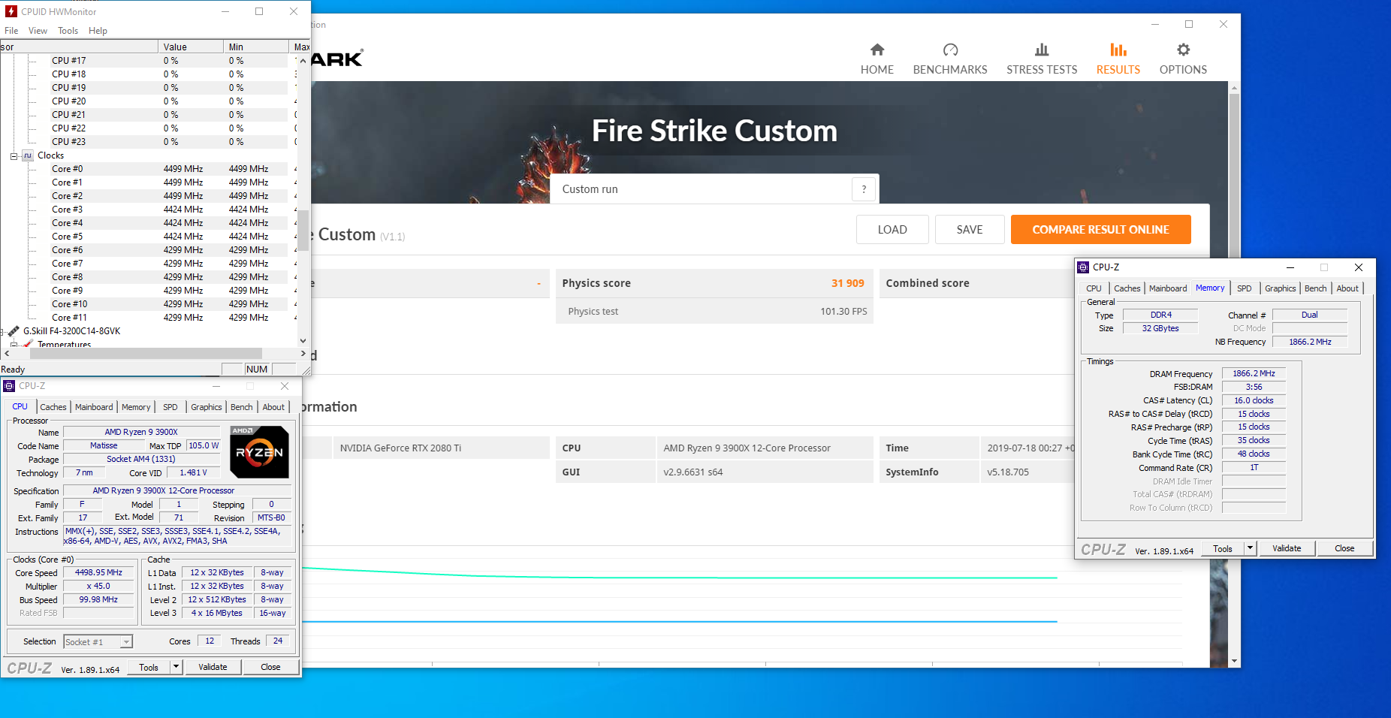Screen dimensions: 1391x718
Task: Switch to Bench tab in right CPU-Z
Action: 1315,288
